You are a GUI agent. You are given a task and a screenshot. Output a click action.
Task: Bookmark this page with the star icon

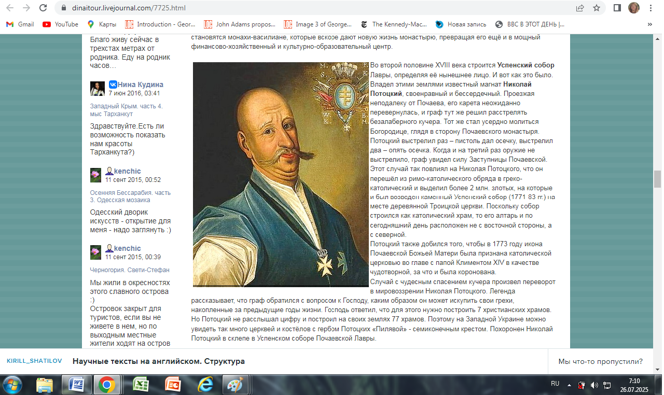pyautogui.click(x=597, y=8)
